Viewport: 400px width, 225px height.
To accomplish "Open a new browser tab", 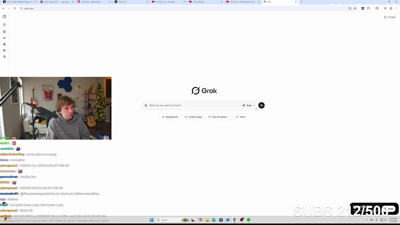I will click(302, 2).
